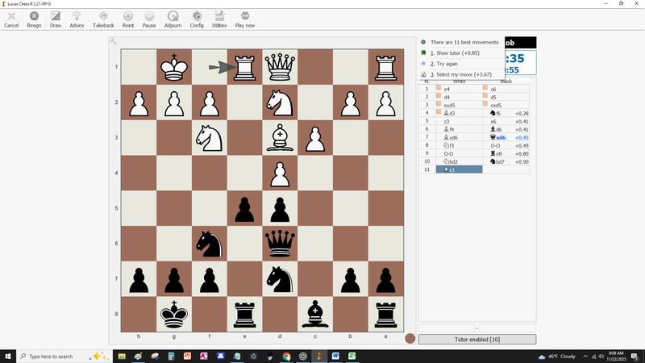Select Black's move 7 xd6 in move list
Screen dimensions: 645x363
[501, 137]
